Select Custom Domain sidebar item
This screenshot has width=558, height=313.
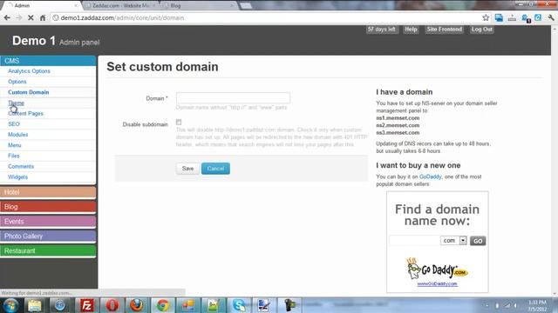pos(29,92)
